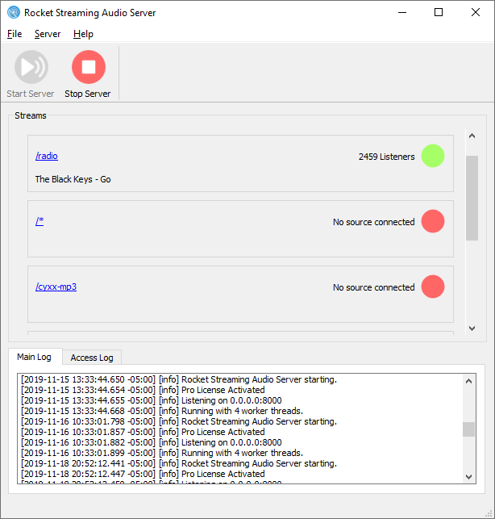495x519 pixels.
Task: Minimize the Rocket Streaming Audio Server window
Action: 402,13
